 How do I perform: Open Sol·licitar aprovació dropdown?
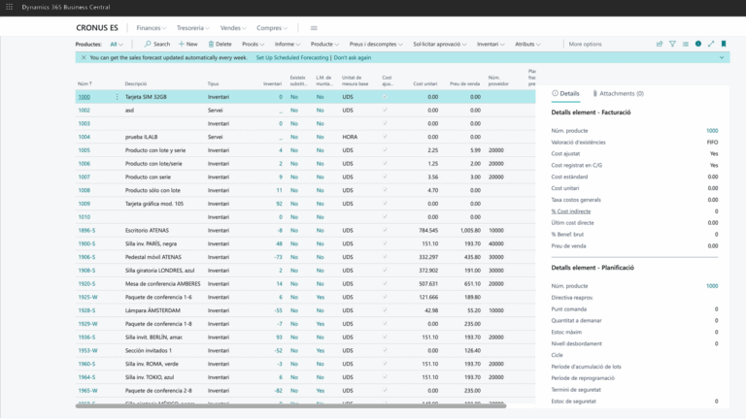[440, 45]
